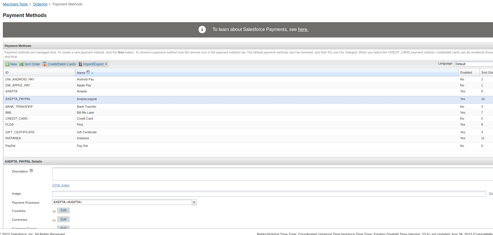Click the green New payment method icon
493x235 pixels.
[x=7, y=64]
